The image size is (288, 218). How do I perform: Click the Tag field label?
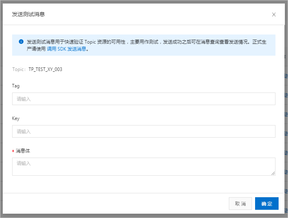click(x=16, y=86)
